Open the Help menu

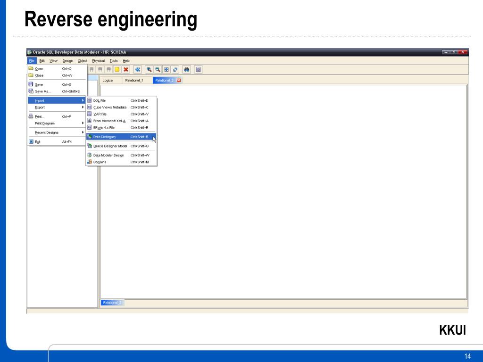tap(126, 61)
